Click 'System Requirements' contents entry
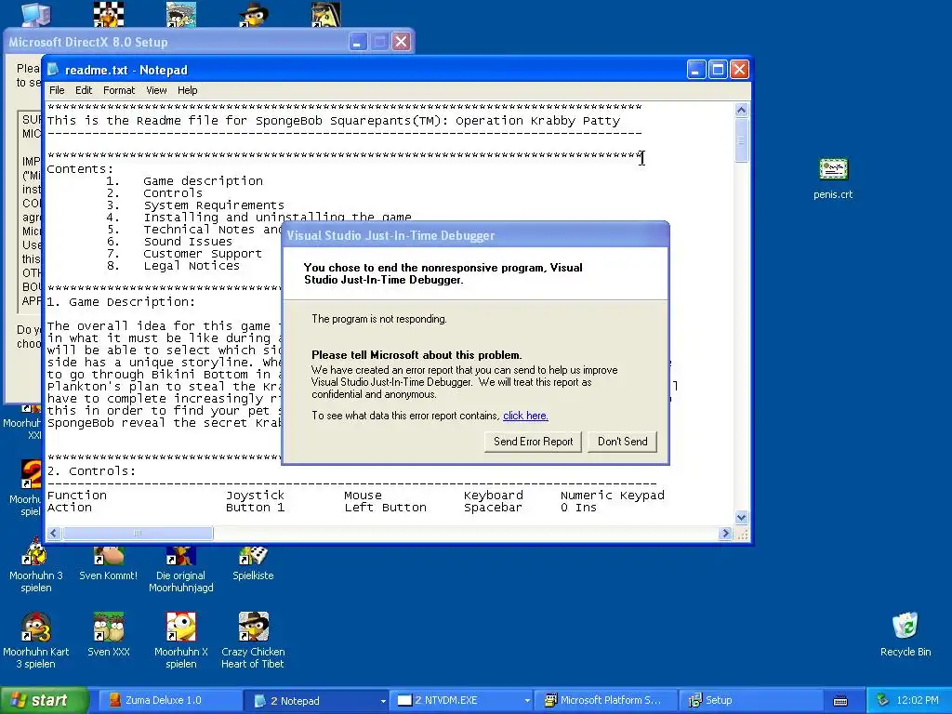The image size is (952, 714). tap(214, 205)
